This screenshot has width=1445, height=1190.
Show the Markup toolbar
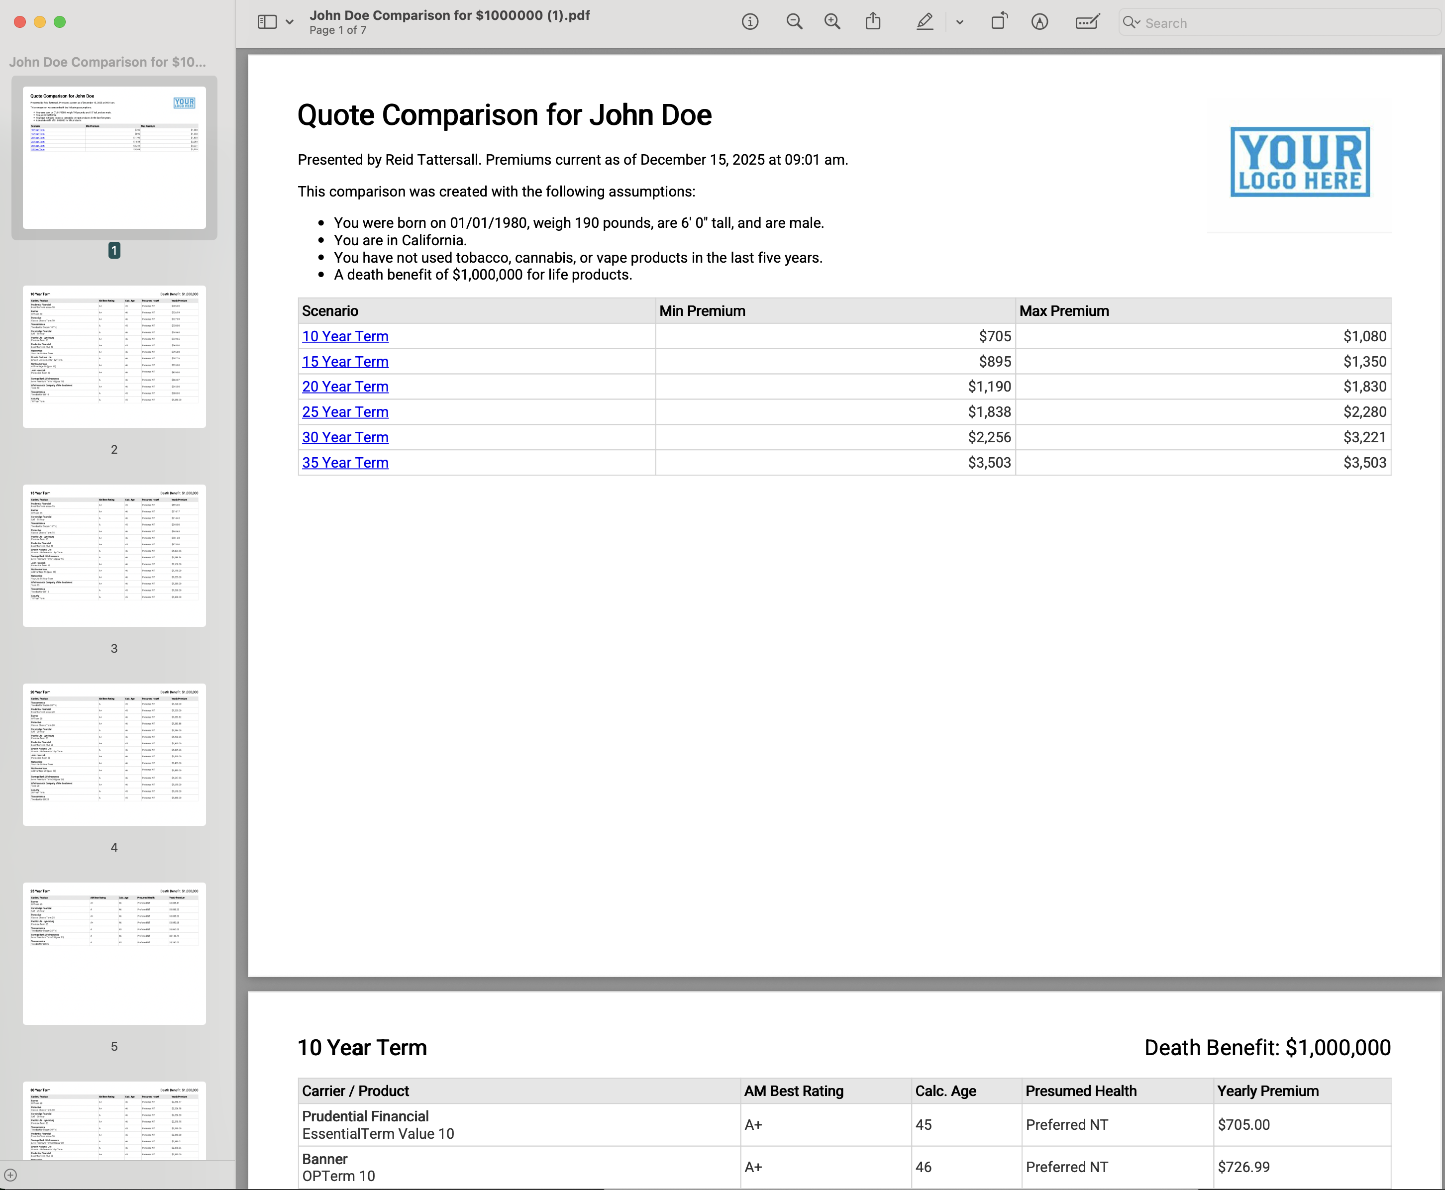click(1087, 21)
